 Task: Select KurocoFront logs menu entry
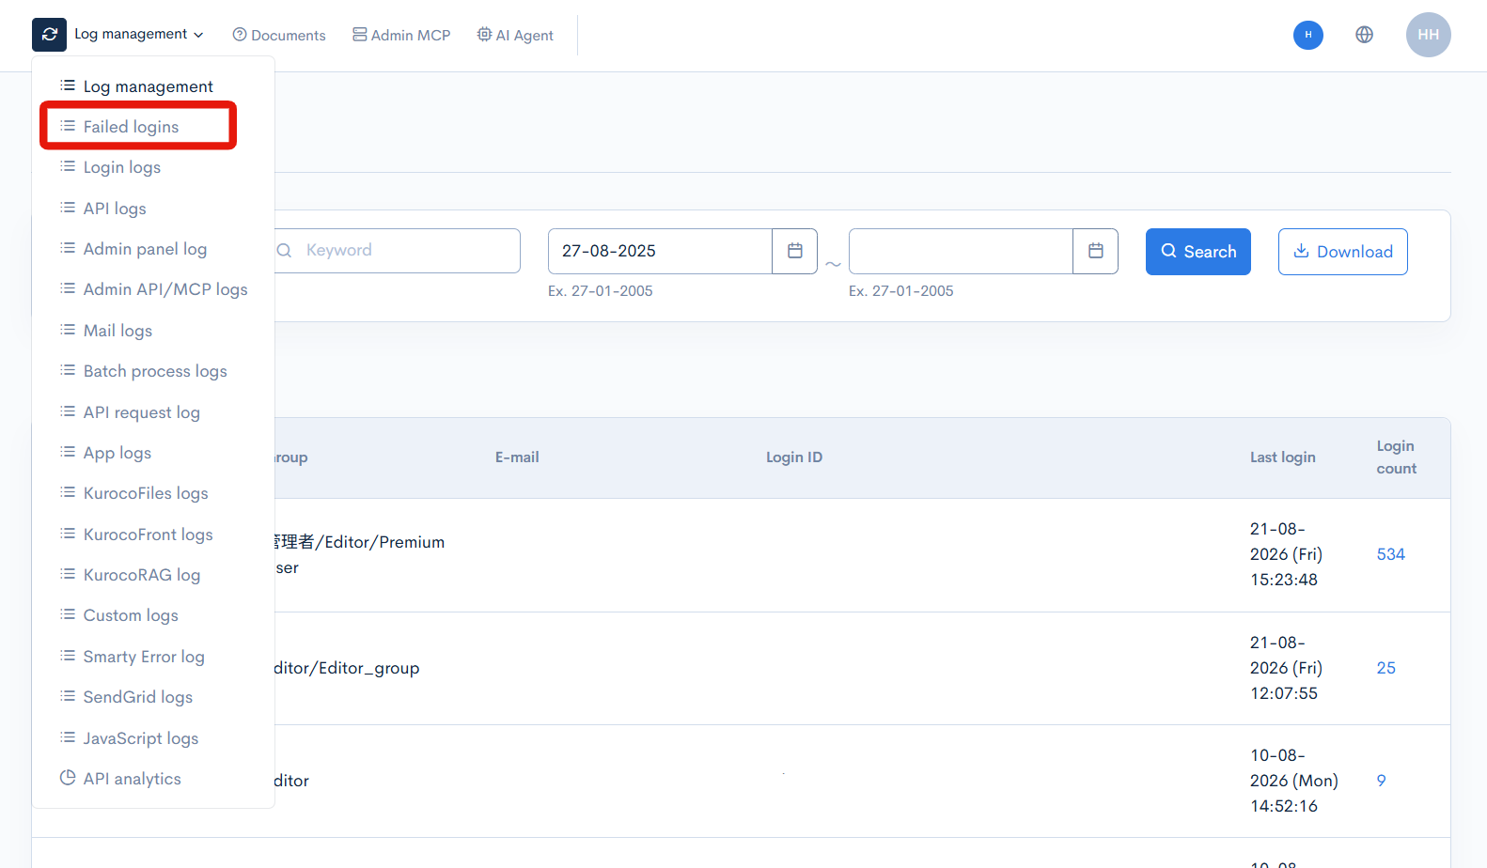pyautogui.click(x=136, y=535)
